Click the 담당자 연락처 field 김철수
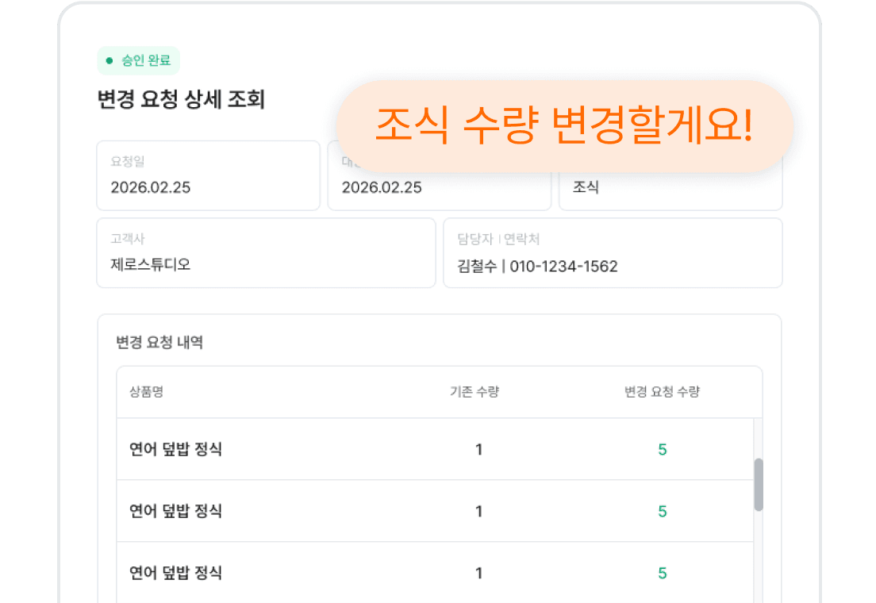876x603 pixels. (x=613, y=253)
